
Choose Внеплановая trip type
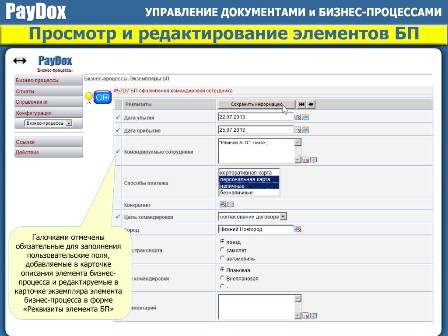point(222,278)
